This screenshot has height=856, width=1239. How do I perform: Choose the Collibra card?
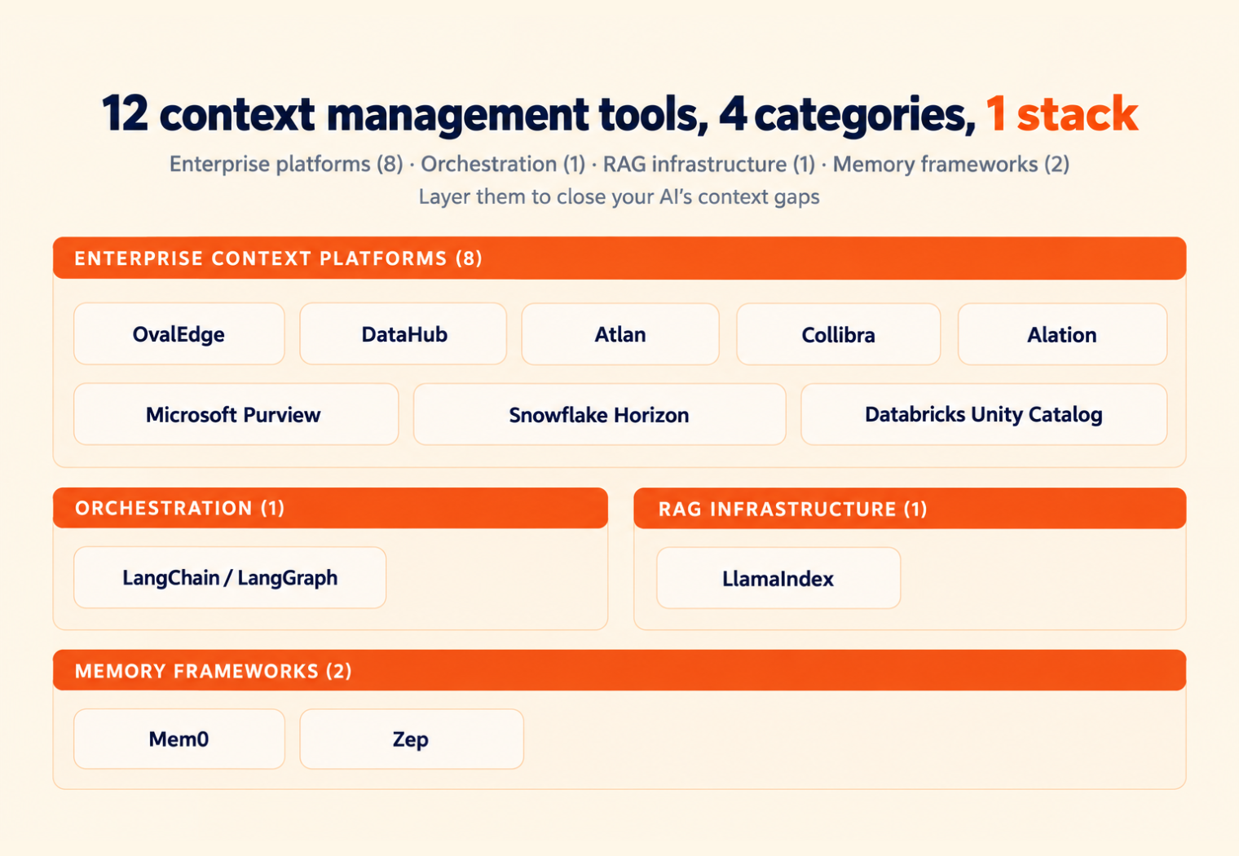coord(838,334)
